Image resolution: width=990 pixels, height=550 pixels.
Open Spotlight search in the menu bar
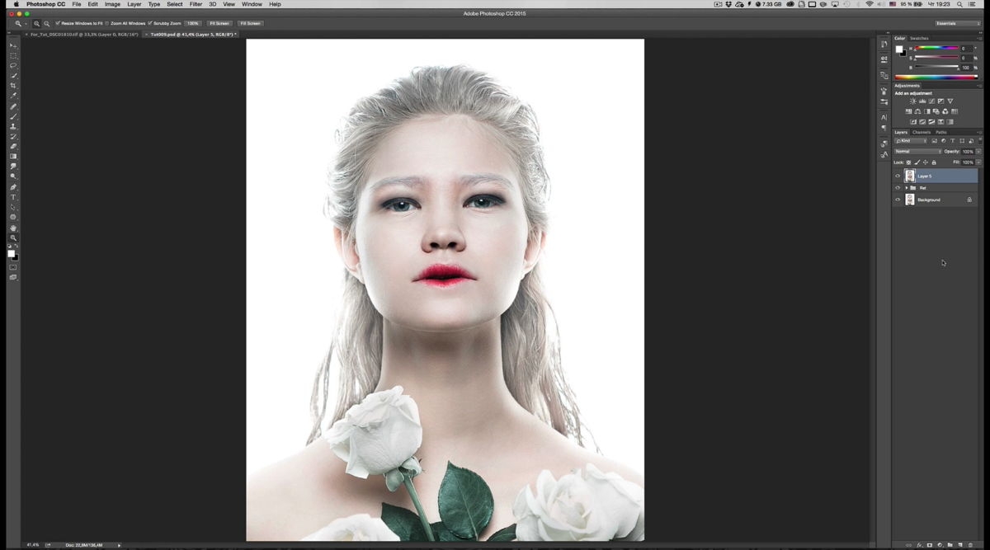[x=959, y=4]
